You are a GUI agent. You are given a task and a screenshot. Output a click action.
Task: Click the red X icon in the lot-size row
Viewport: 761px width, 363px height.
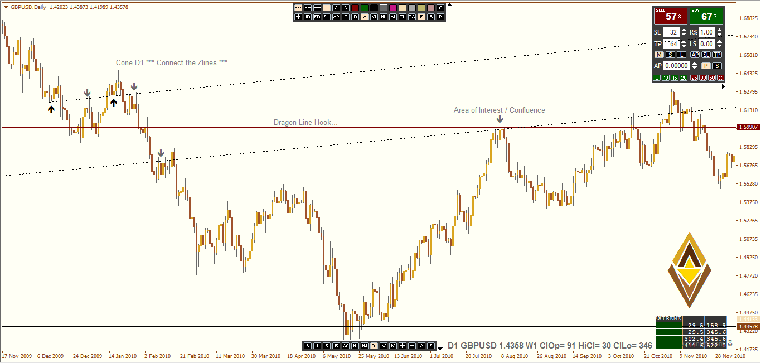click(x=720, y=78)
